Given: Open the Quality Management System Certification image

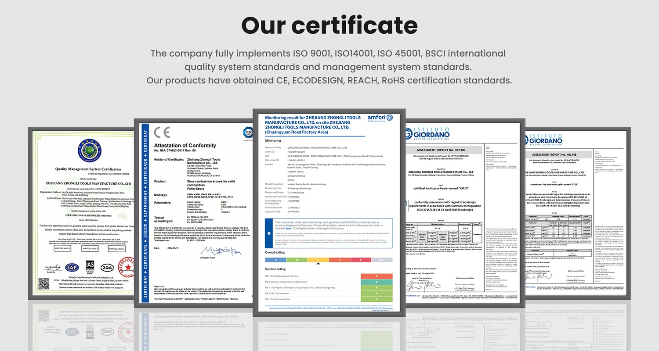Looking at the screenshot, I should pos(81,211).
